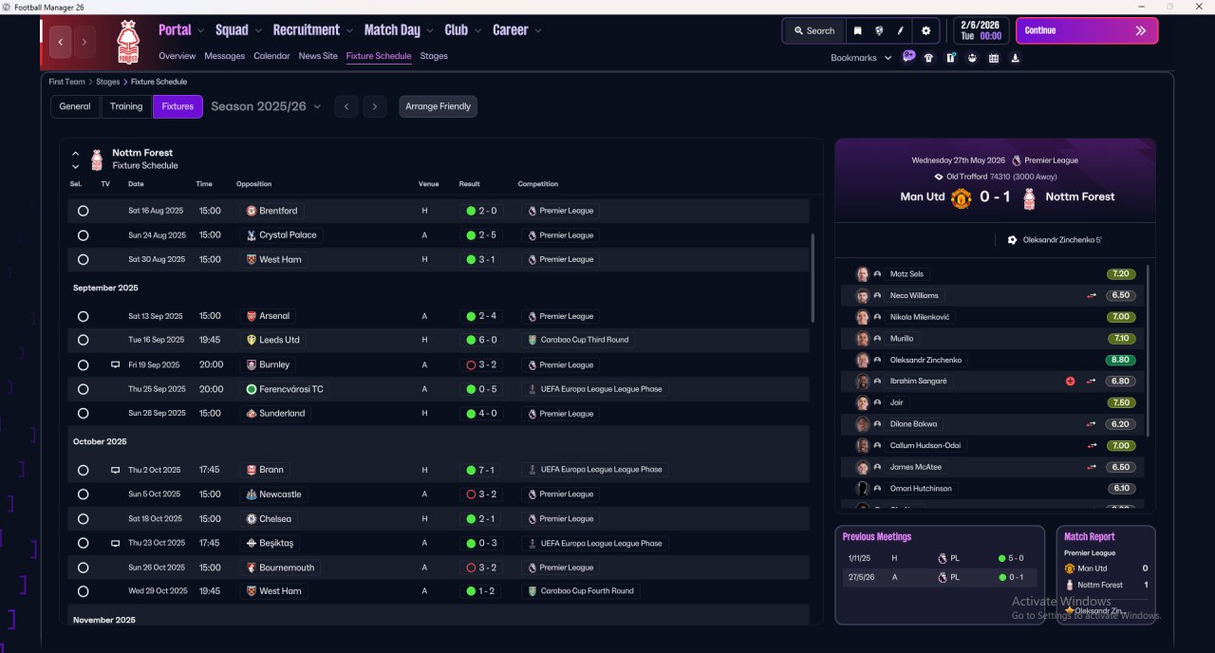Click the Nottm Forest crest in match summary
1215x653 pixels.
1028,198
